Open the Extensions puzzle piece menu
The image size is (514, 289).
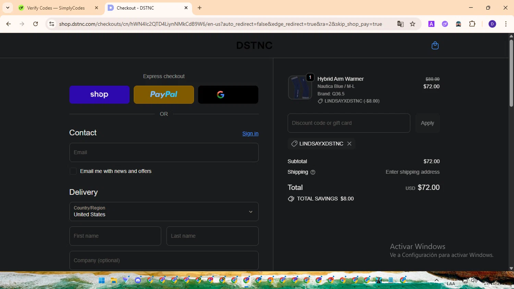tap(472, 24)
